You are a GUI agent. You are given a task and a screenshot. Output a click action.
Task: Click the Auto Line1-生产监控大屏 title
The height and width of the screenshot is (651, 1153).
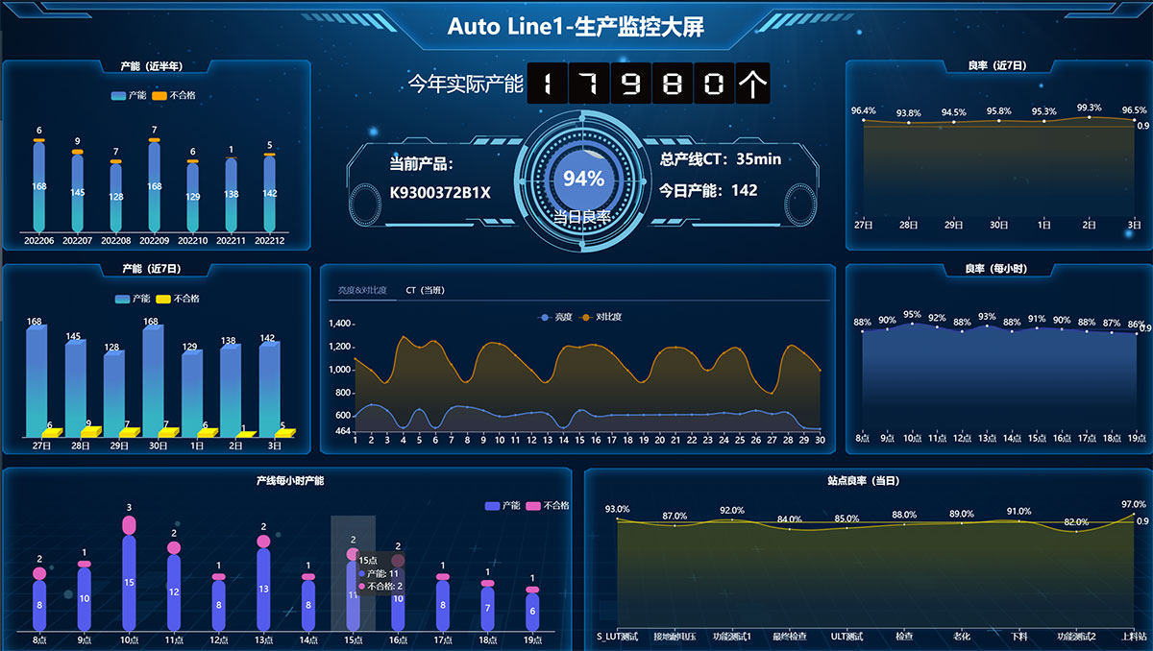pyautogui.click(x=576, y=27)
